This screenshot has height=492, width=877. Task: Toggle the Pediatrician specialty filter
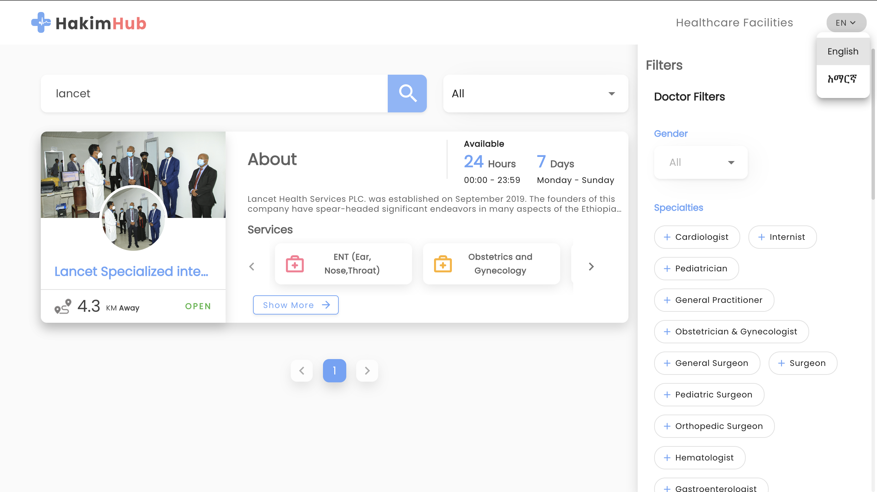[x=696, y=269]
